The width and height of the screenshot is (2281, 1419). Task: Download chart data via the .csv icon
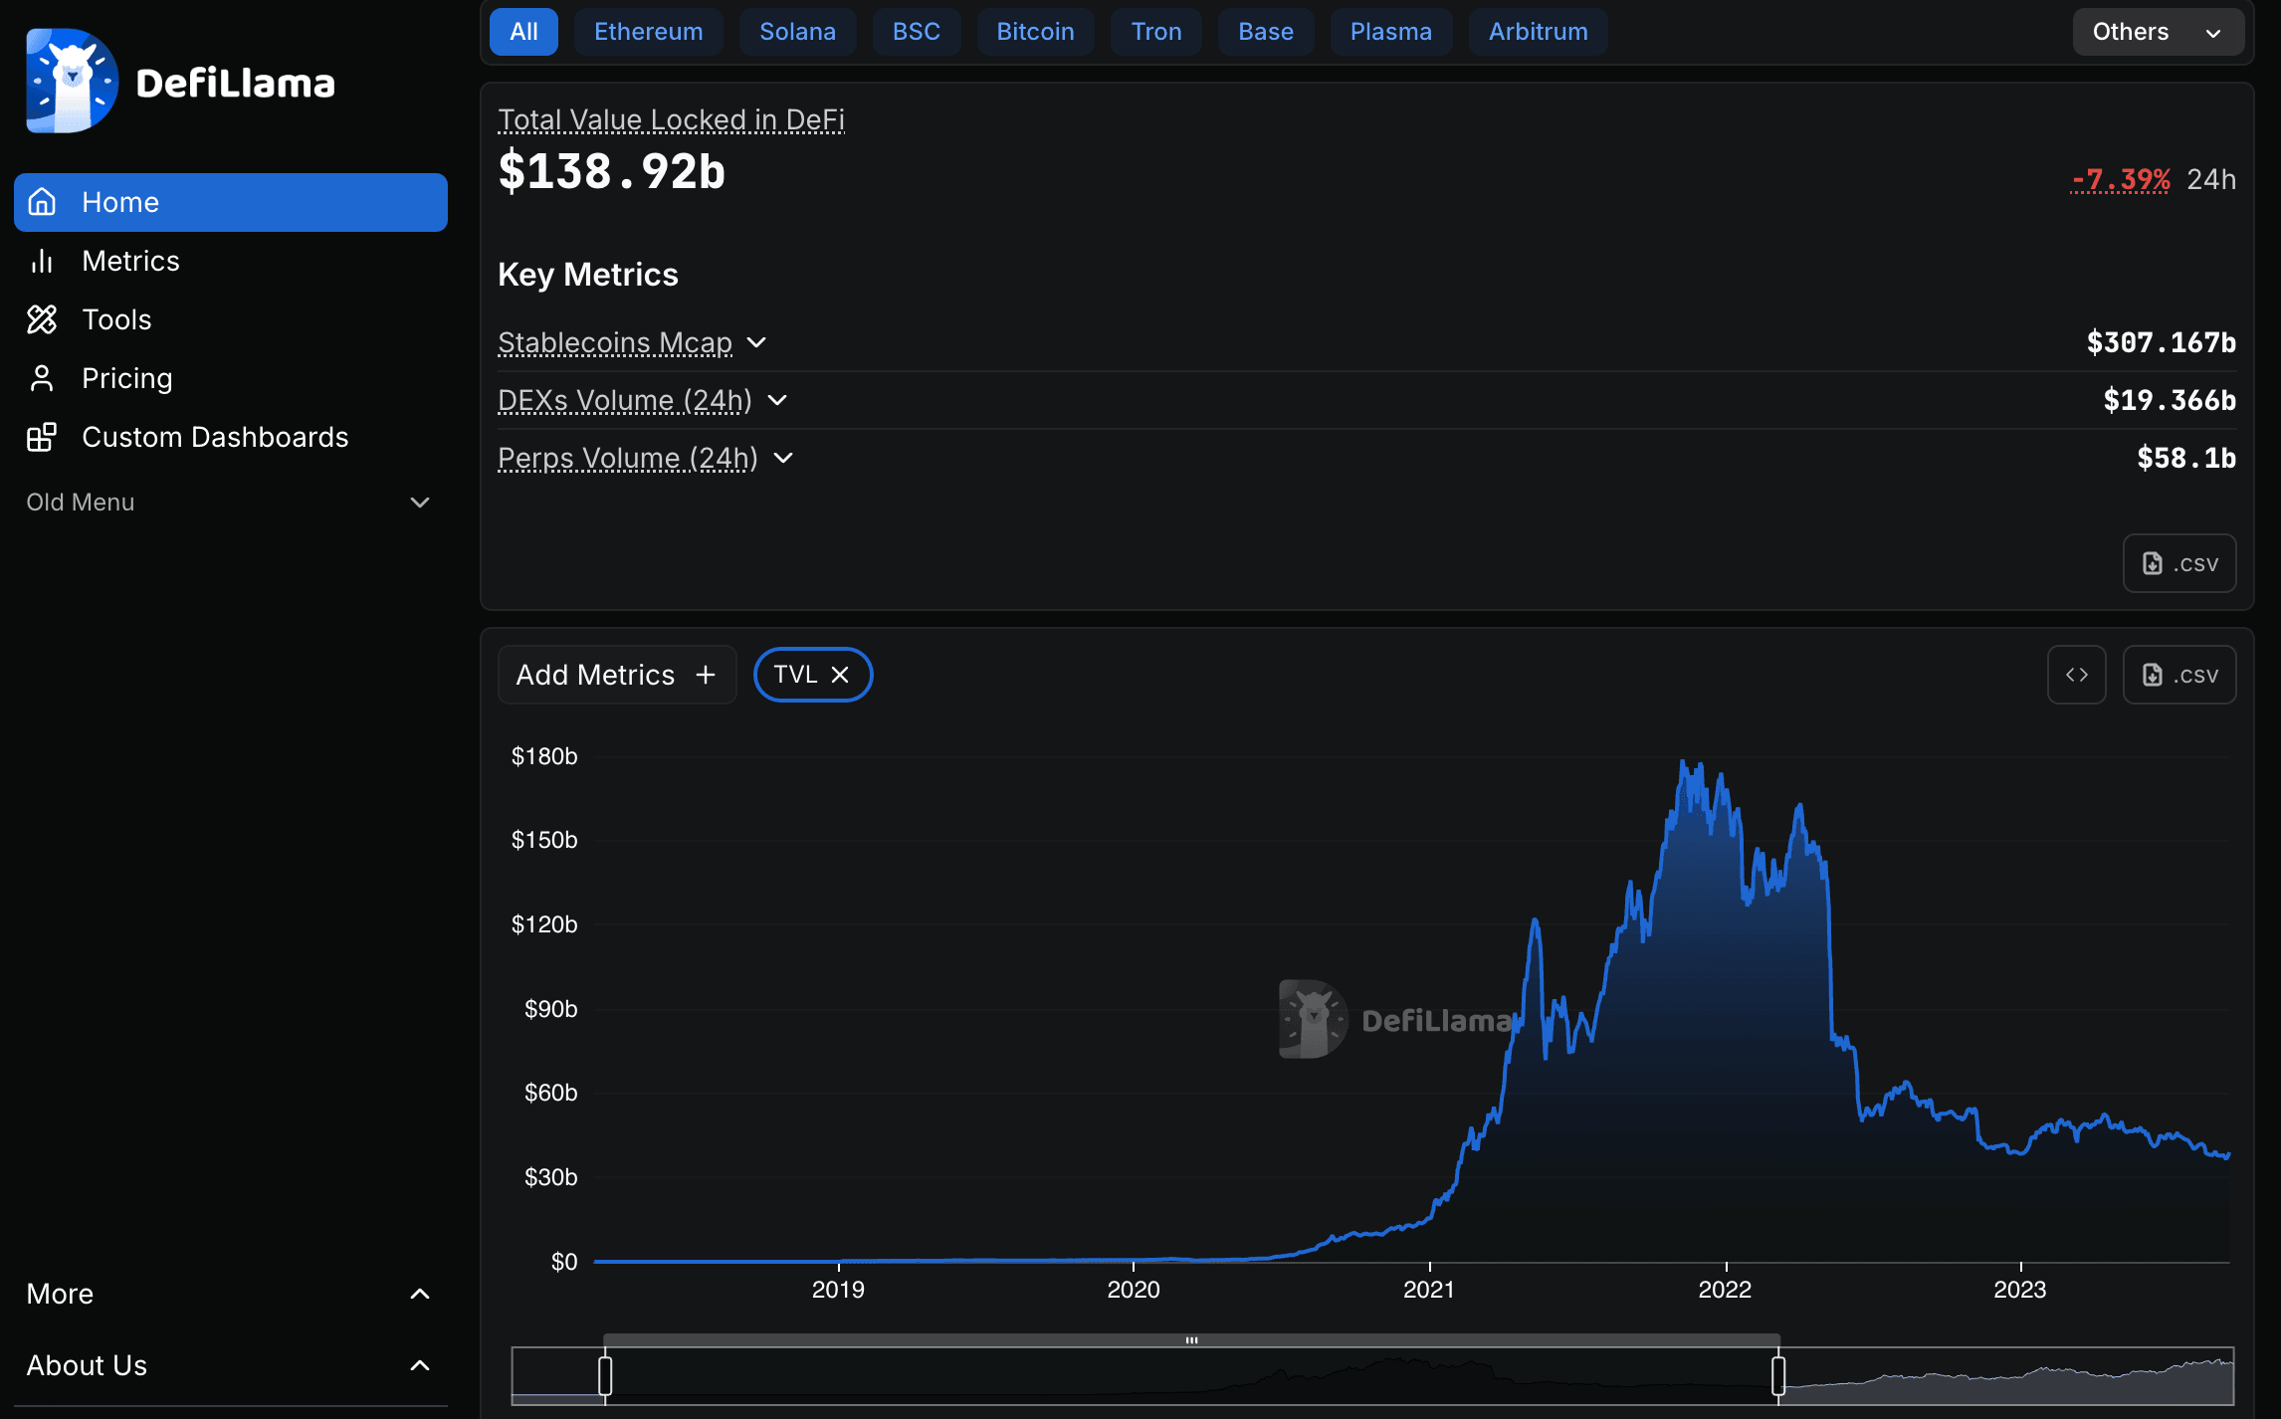point(2179,675)
